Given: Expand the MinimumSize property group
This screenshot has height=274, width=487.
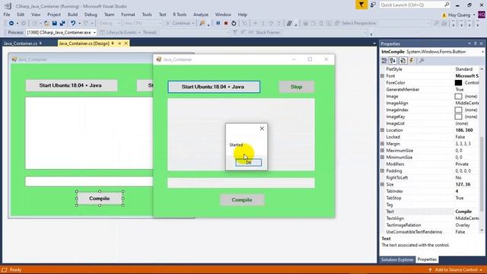Looking at the screenshot, I should pyautogui.click(x=382, y=158).
